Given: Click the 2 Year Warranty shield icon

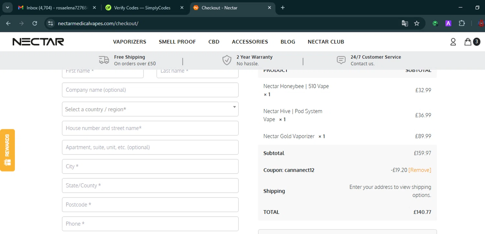Looking at the screenshot, I should (227, 60).
